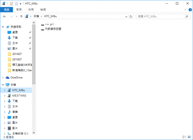
Task: Open the 音樂 music folder
Action: coord(15,112)
